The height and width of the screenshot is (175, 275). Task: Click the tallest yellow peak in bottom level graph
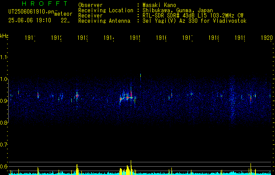click(x=131, y=167)
